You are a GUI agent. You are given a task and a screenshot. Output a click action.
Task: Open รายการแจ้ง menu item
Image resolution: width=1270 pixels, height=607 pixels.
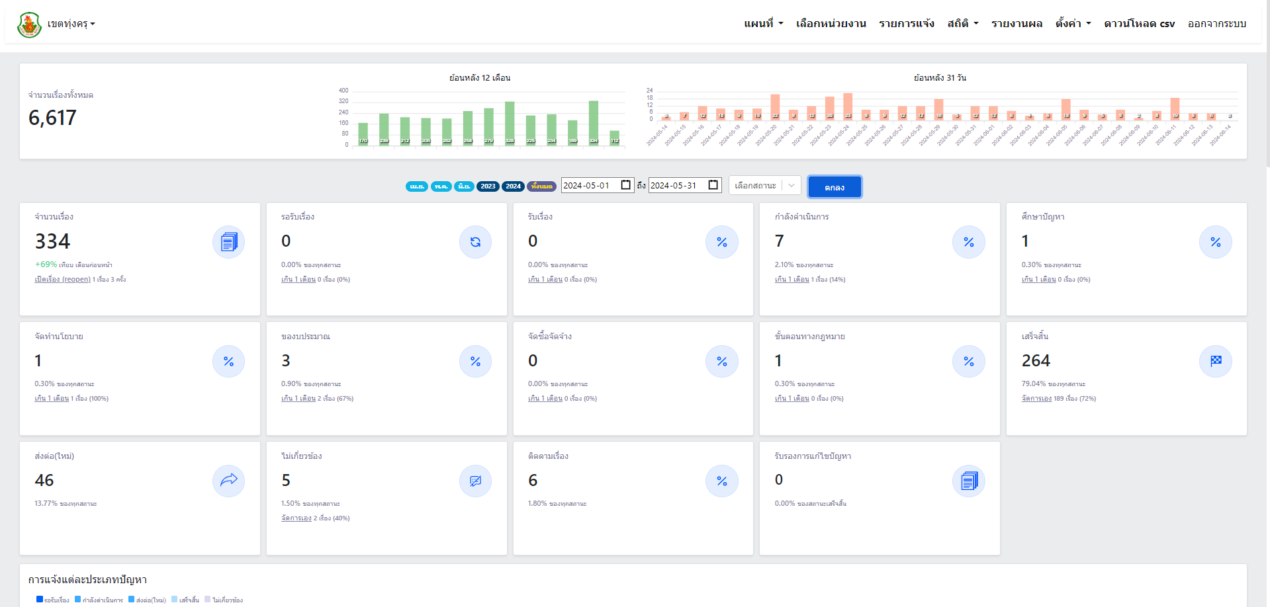pos(907,24)
